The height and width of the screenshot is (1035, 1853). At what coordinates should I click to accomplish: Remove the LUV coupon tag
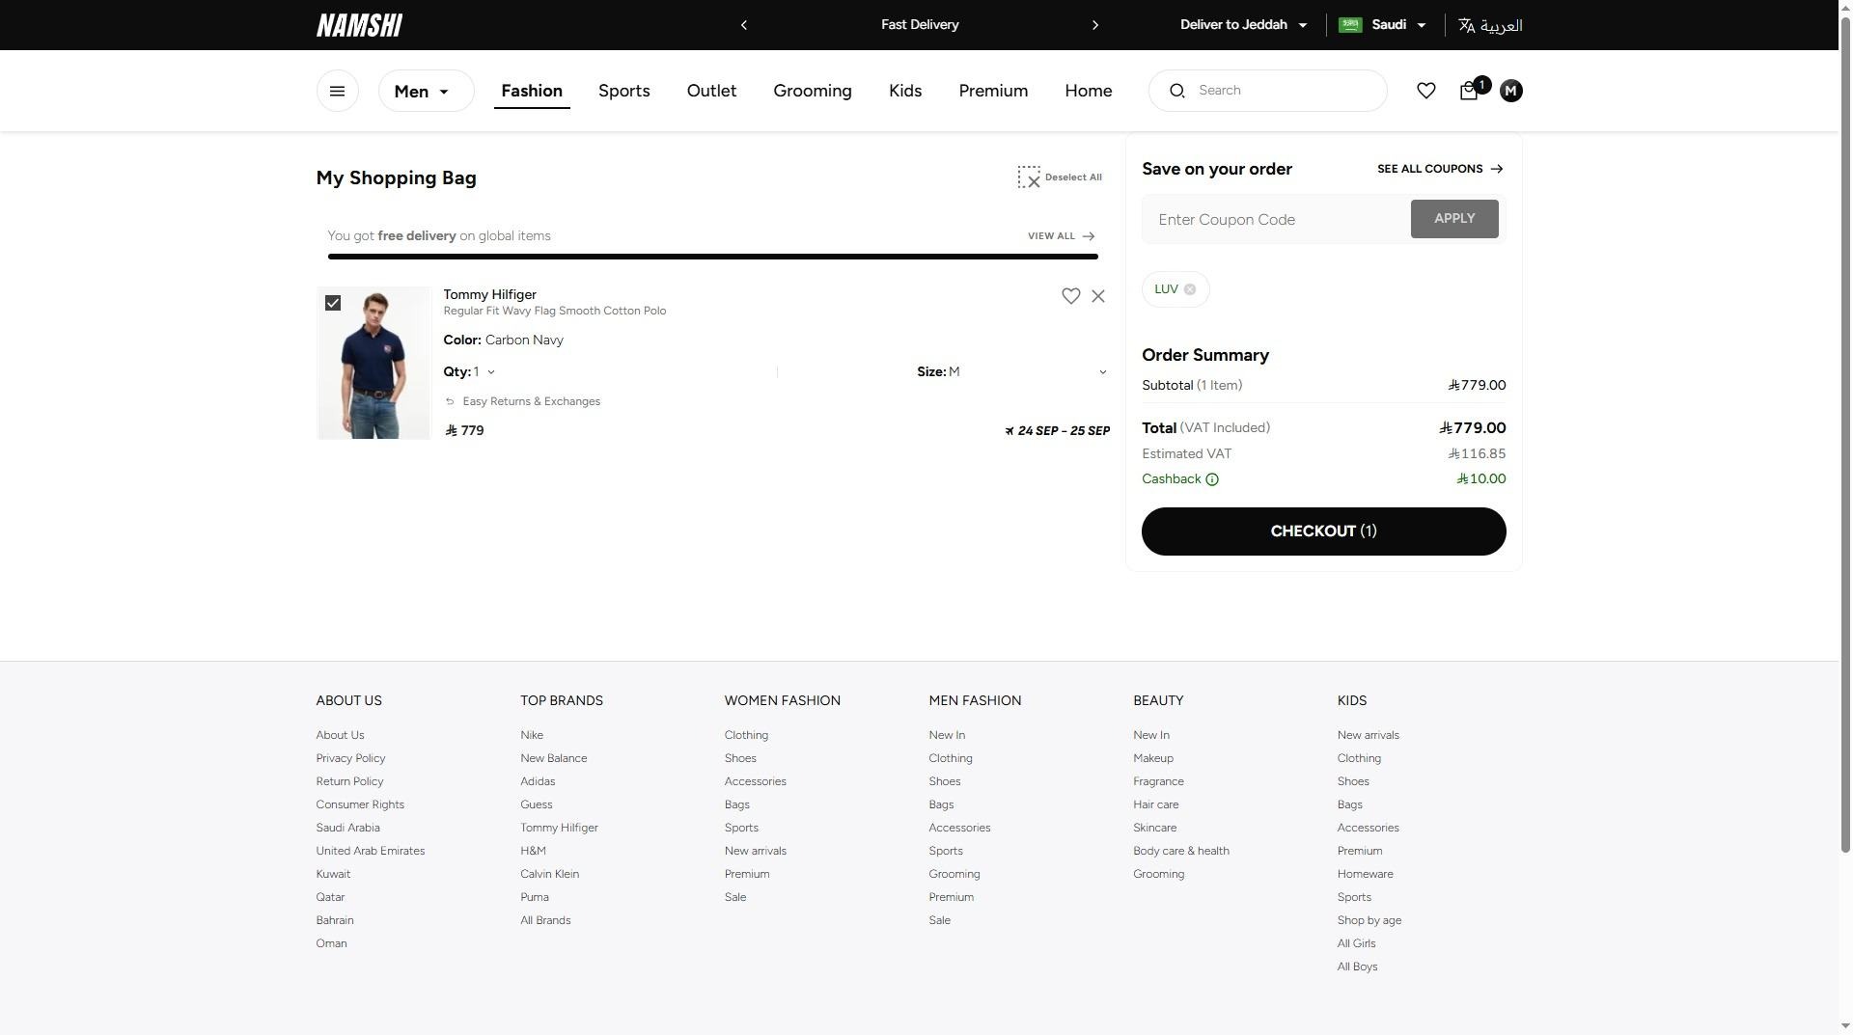1190,289
